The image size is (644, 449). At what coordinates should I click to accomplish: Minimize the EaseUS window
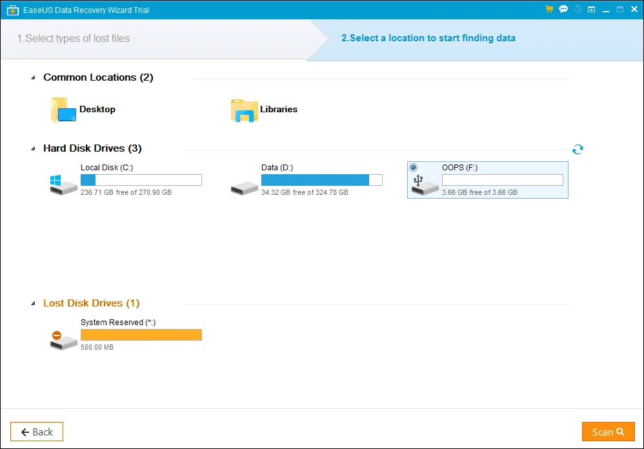[x=606, y=10]
